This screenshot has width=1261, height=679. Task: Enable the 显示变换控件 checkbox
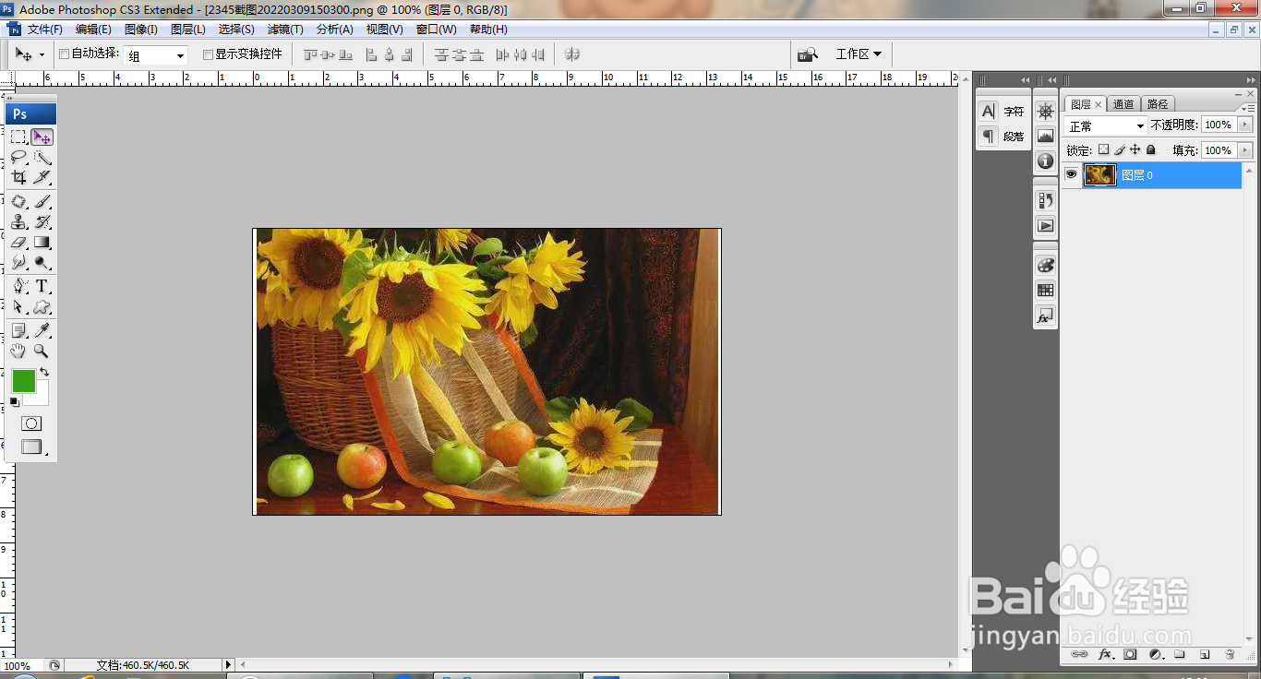click(208, 54)
